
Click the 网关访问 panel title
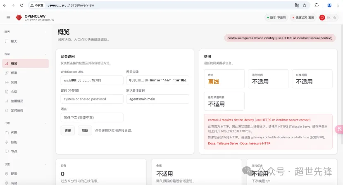68,57
